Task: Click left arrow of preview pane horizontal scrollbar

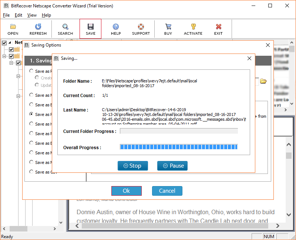Action: 77,226
